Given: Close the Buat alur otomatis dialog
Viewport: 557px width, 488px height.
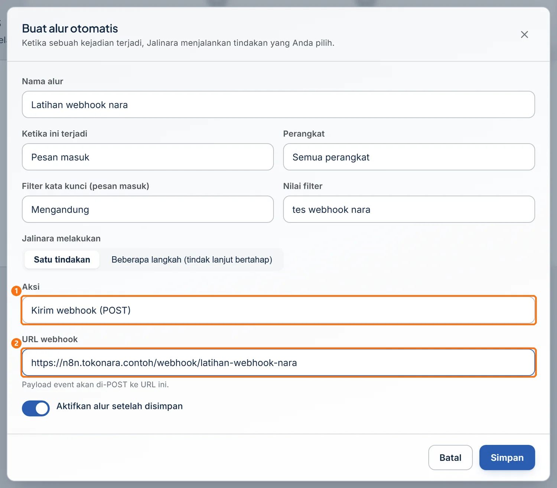Looking at the screenshot, I should click(524, 35).
